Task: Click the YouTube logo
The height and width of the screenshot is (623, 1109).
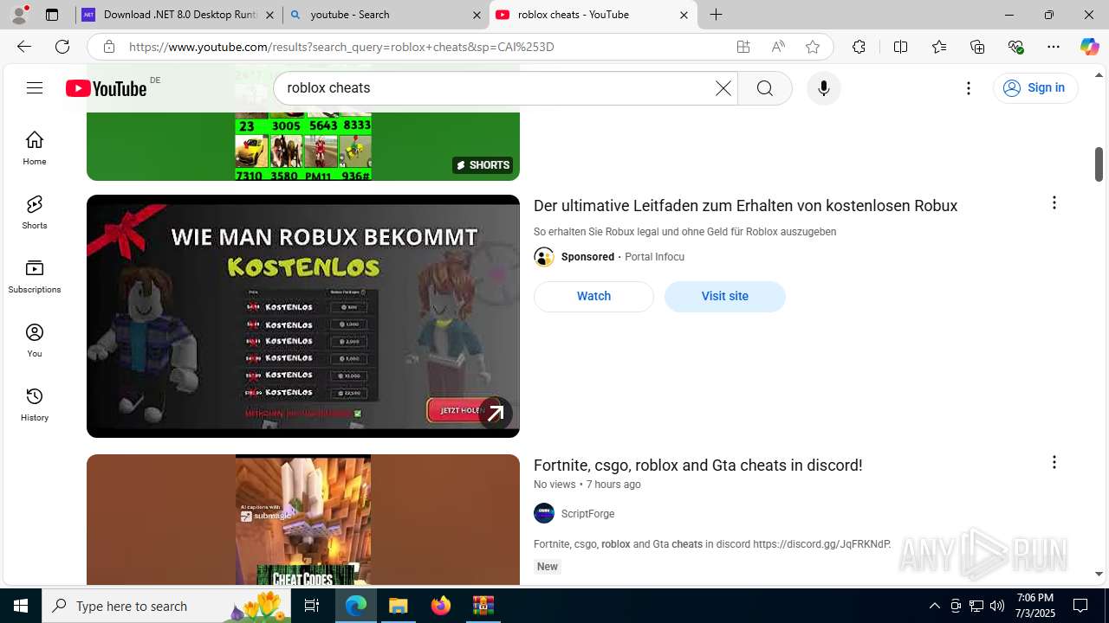Action: click(107, 88)
